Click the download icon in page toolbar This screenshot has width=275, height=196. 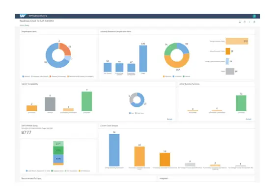[x=240, y=22]
